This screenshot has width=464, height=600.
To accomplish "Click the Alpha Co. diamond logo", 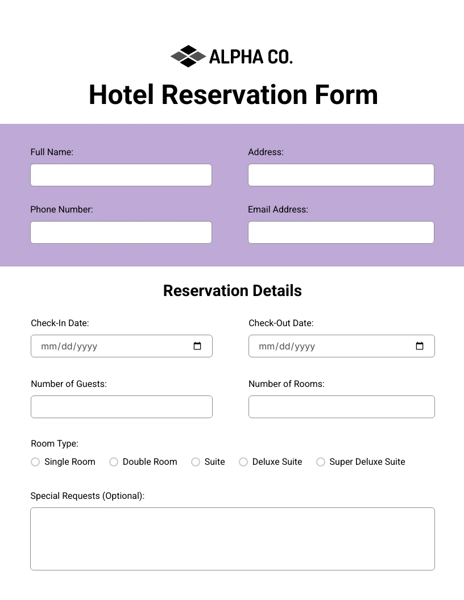I will (x=188, y=56).
